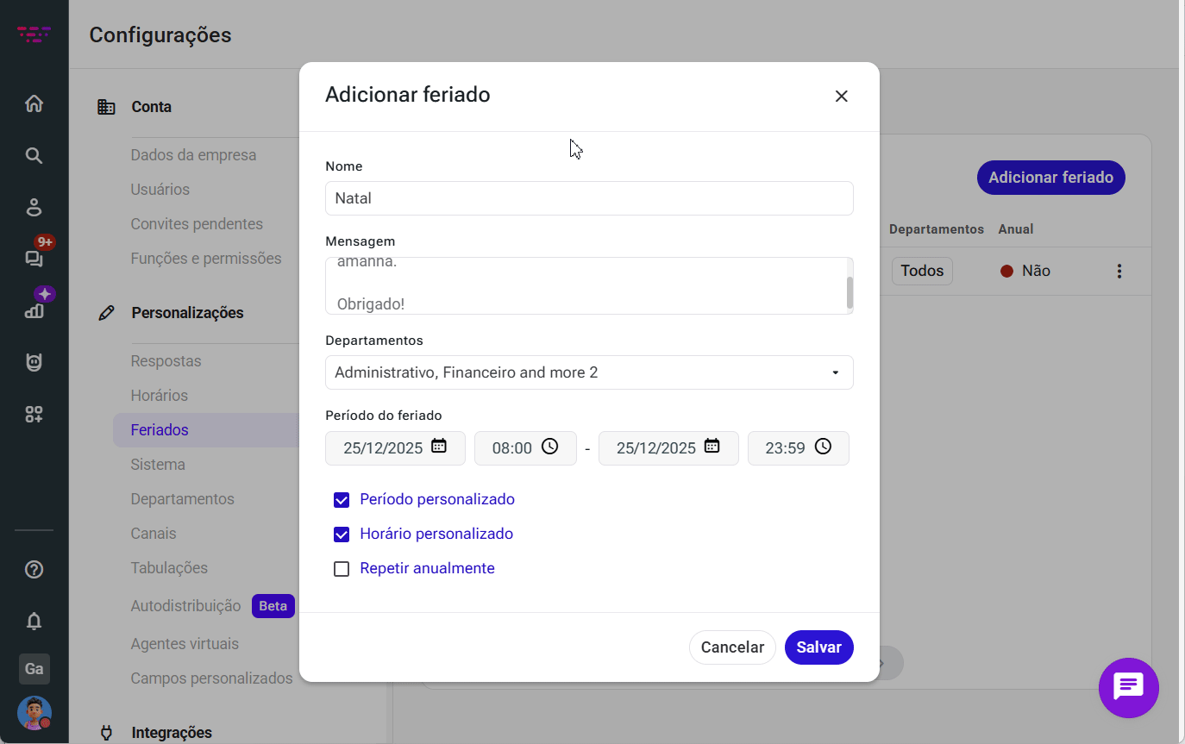The height and width of the screenshot is (744, 1185).
Task: Save the holiday with Salvar button
Action: click(x=818, y=647)
